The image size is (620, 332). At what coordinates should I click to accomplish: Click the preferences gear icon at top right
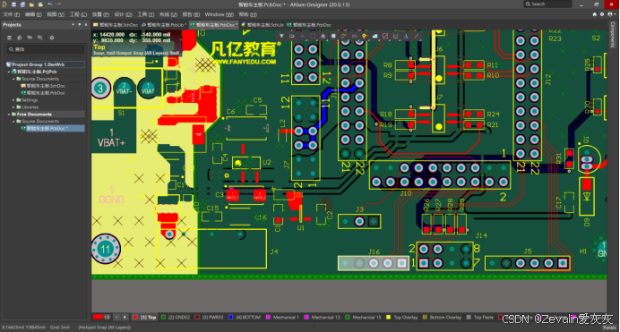pyautogui.click(x=602, y=14)
